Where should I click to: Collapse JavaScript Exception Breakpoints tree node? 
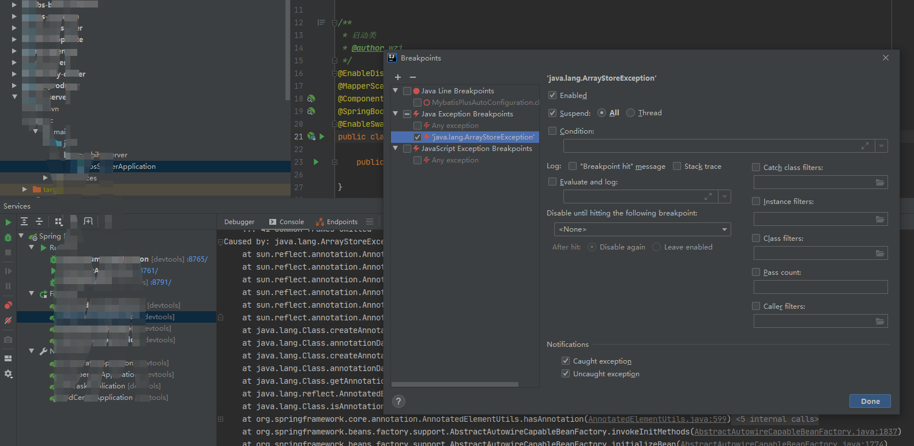coord(396,148)
